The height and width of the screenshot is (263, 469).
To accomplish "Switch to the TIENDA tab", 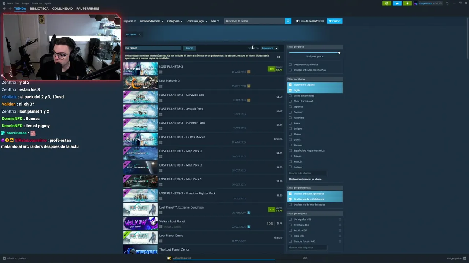I will pos(20,8).
